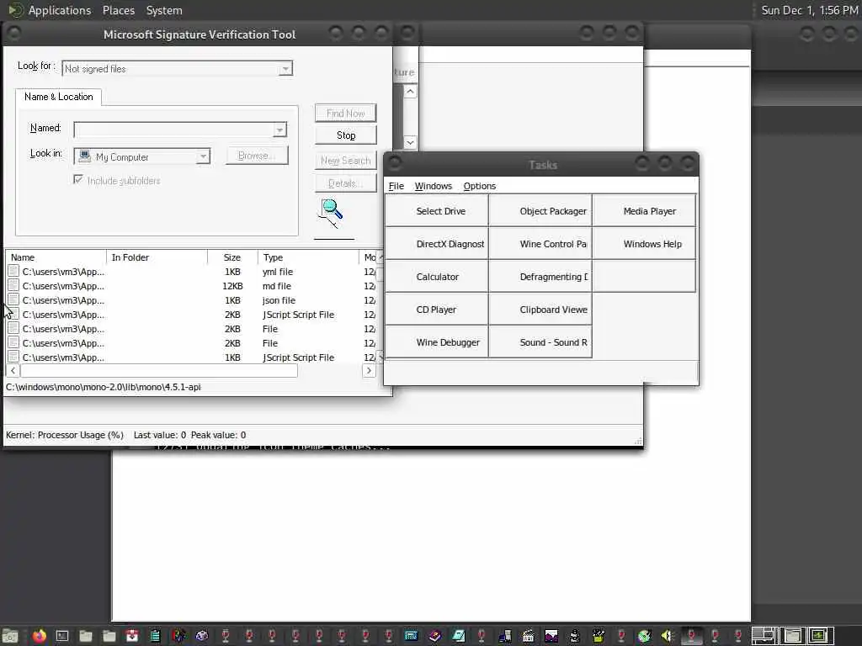Open the Options menu in Tasks window
Viewport: 862px width, 646px height.
pyautogui.click(x=479, y=186)
